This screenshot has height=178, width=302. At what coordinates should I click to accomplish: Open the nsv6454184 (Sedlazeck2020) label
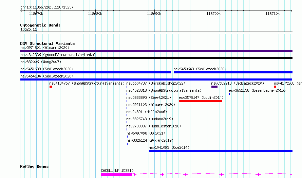point(47,76)
